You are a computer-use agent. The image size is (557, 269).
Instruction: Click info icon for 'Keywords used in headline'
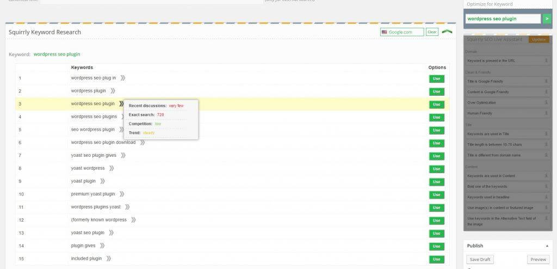coord(546,197)
